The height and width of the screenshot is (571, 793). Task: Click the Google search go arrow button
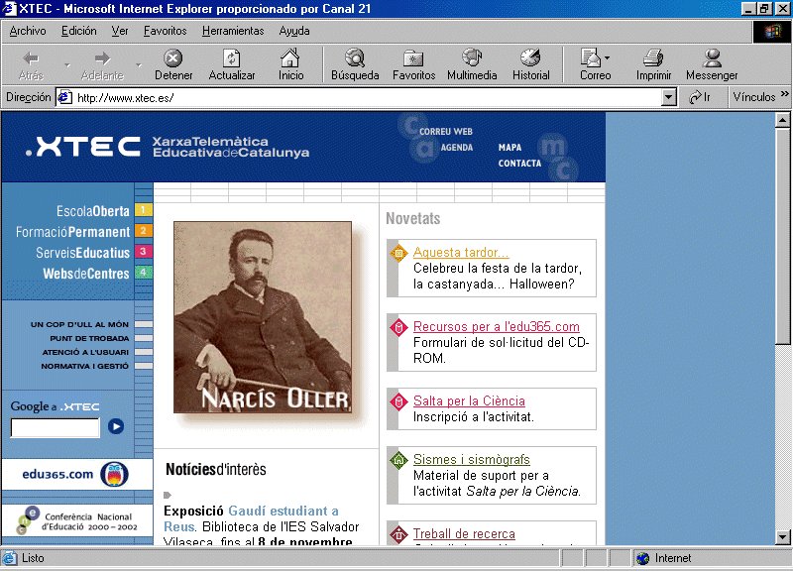point(116,427)
